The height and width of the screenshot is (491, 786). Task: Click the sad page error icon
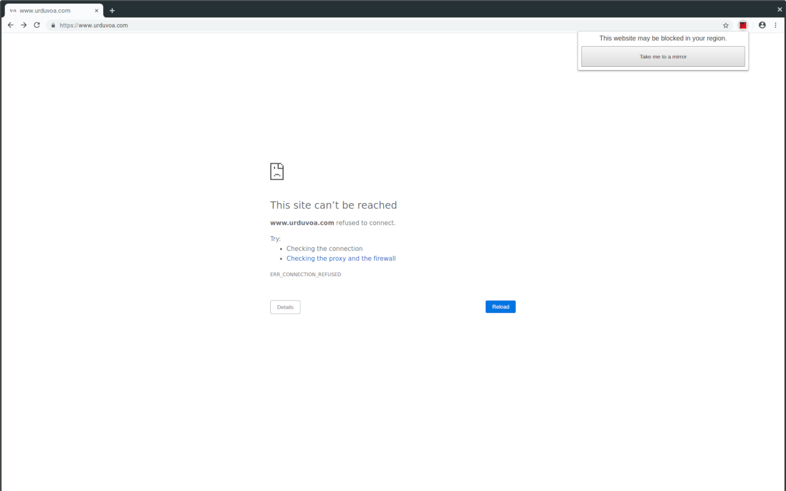point(277,171)
